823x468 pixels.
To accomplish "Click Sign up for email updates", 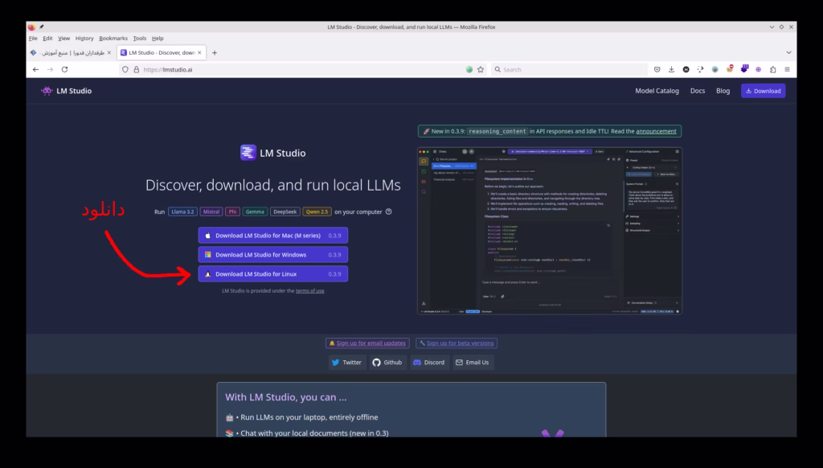I will (x=367, y=343).
